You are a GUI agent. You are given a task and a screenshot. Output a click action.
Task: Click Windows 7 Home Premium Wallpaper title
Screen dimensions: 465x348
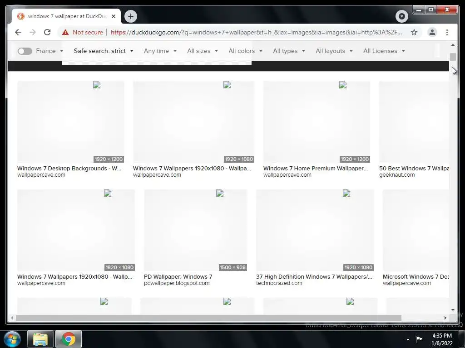[316, 169]
